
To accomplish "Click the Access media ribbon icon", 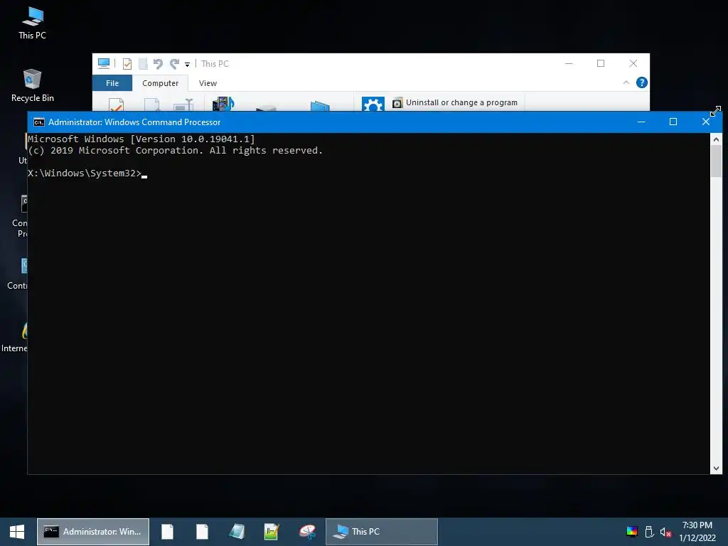I will [x=223, y=103].
